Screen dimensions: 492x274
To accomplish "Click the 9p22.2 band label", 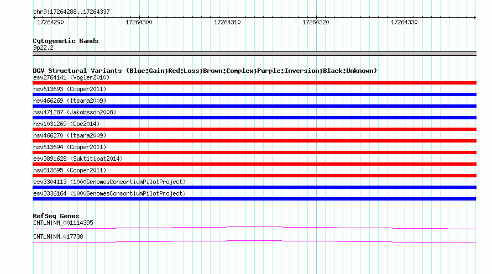I will pos(43,48).
